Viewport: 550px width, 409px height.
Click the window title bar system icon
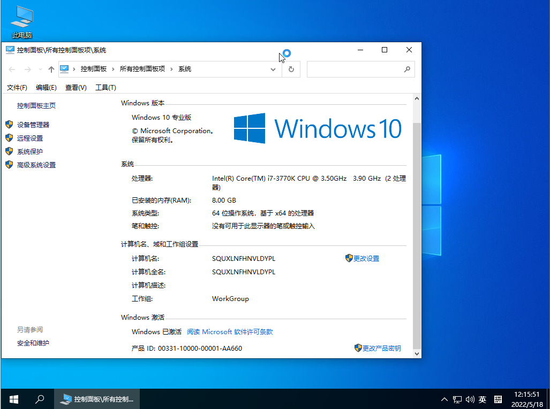10,50
